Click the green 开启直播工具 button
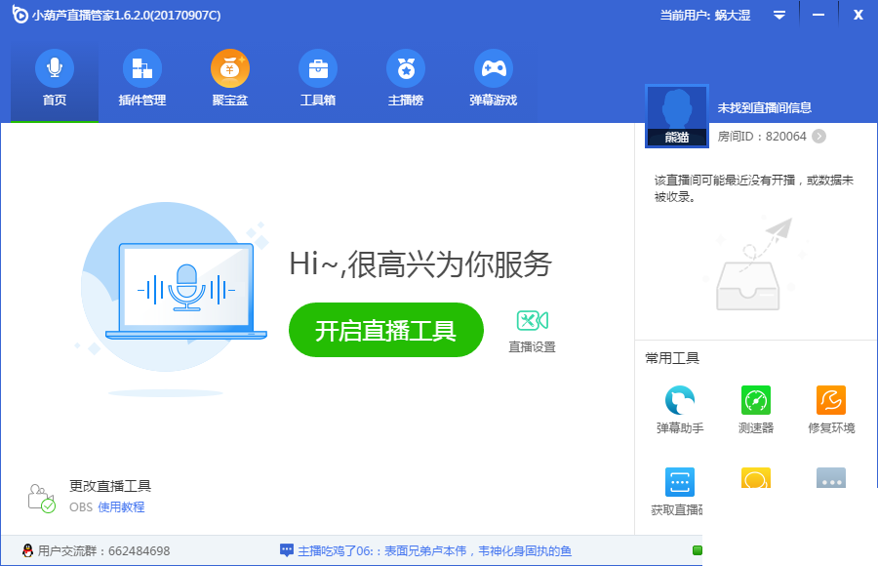The image size is (878, 566). point(385,330)
